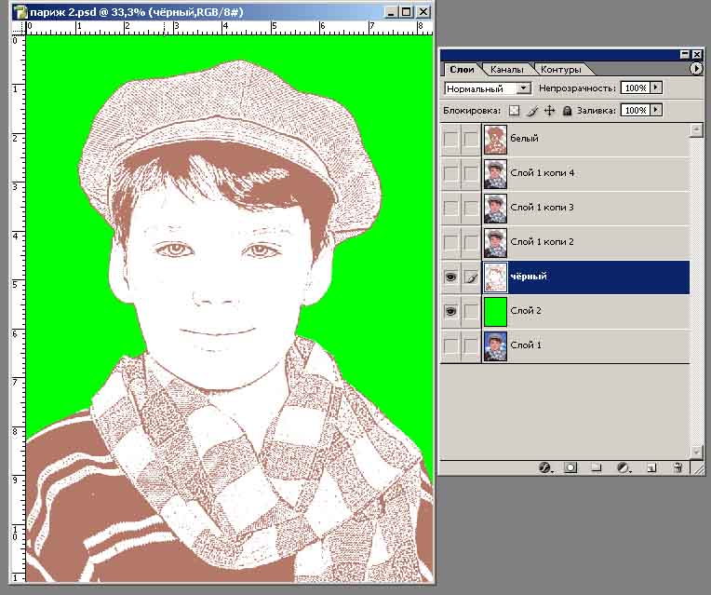Add a layer mask to the layer
Viewport: 711px width, 595px height.
pos(570,467)
